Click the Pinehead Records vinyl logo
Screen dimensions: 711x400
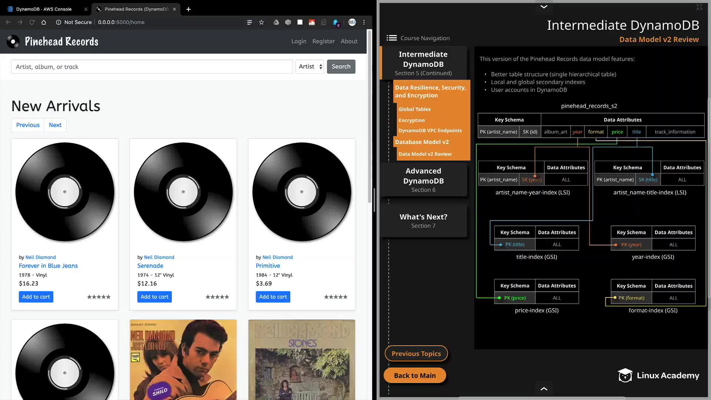coord(13,41)
